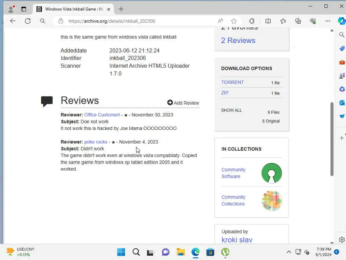Show hidden tray icons chevron
The height and width of the screenshot is (260, 346).
click(289, 252)
